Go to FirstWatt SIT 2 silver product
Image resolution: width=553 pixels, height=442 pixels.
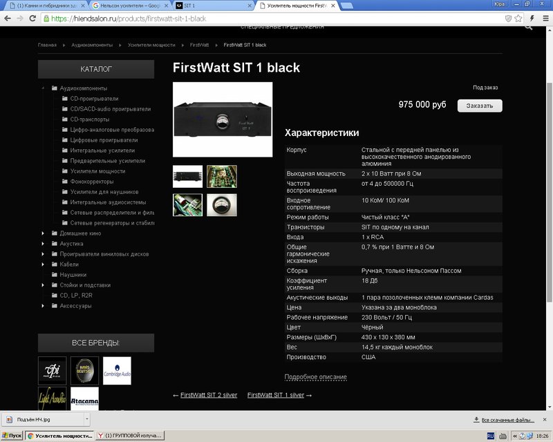point(209,395)
